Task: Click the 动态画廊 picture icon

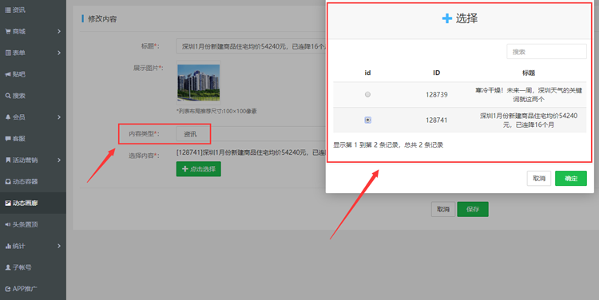Action: click(8, 203)
